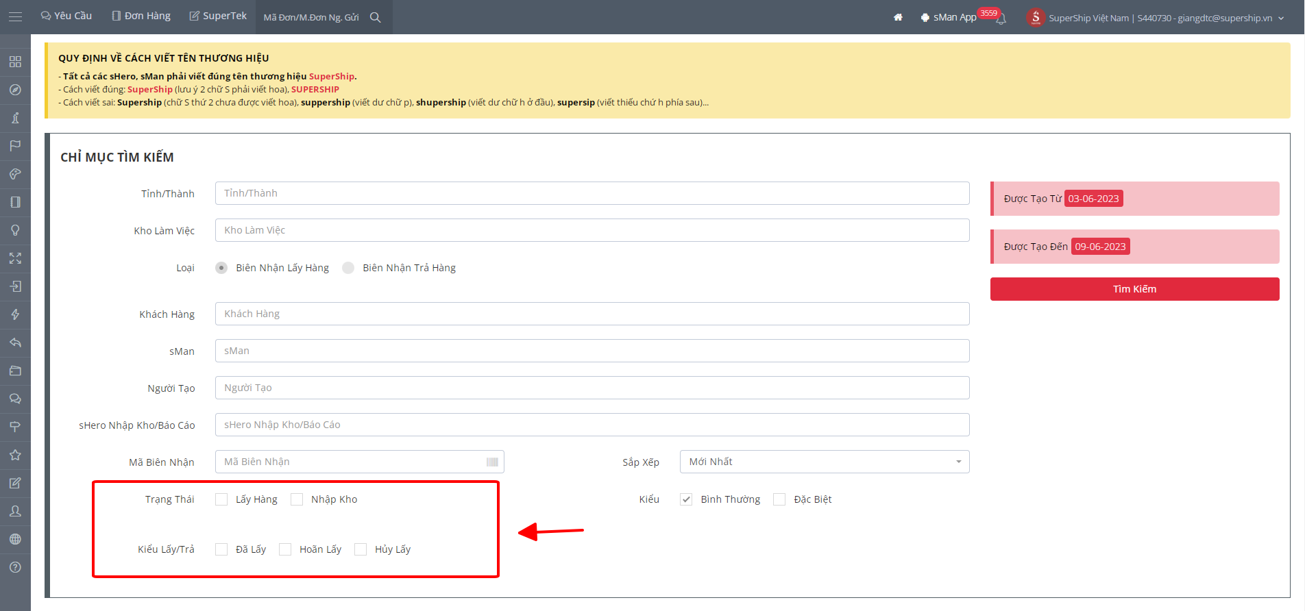The image size is (1305, 611).
Task: Open the compass icon in the sidebar
Action: (x=15, y=90)
